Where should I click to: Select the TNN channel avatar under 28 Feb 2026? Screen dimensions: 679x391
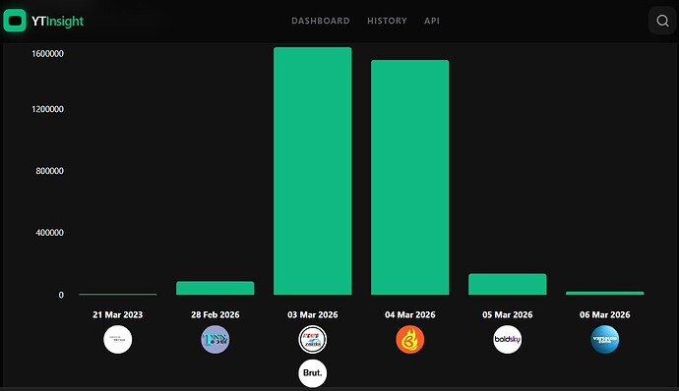(x=216, y=340)
